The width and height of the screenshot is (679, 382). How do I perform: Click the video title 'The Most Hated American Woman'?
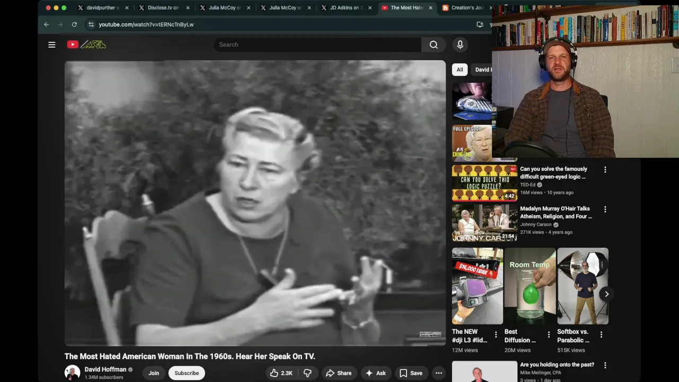tap(190, 357)
